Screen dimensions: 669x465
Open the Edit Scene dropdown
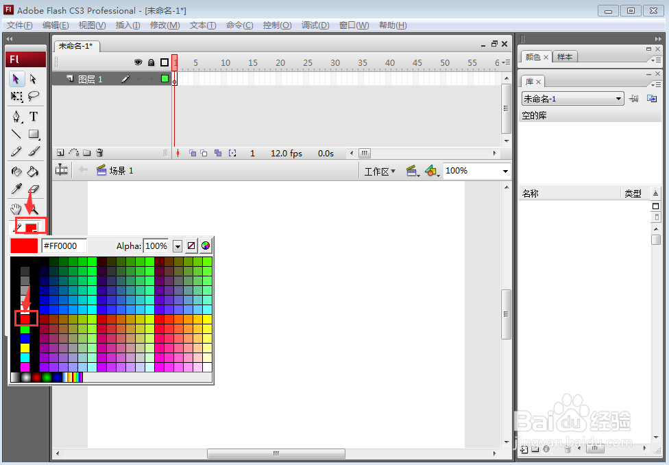pyautogui.click(x=412, y=171)
